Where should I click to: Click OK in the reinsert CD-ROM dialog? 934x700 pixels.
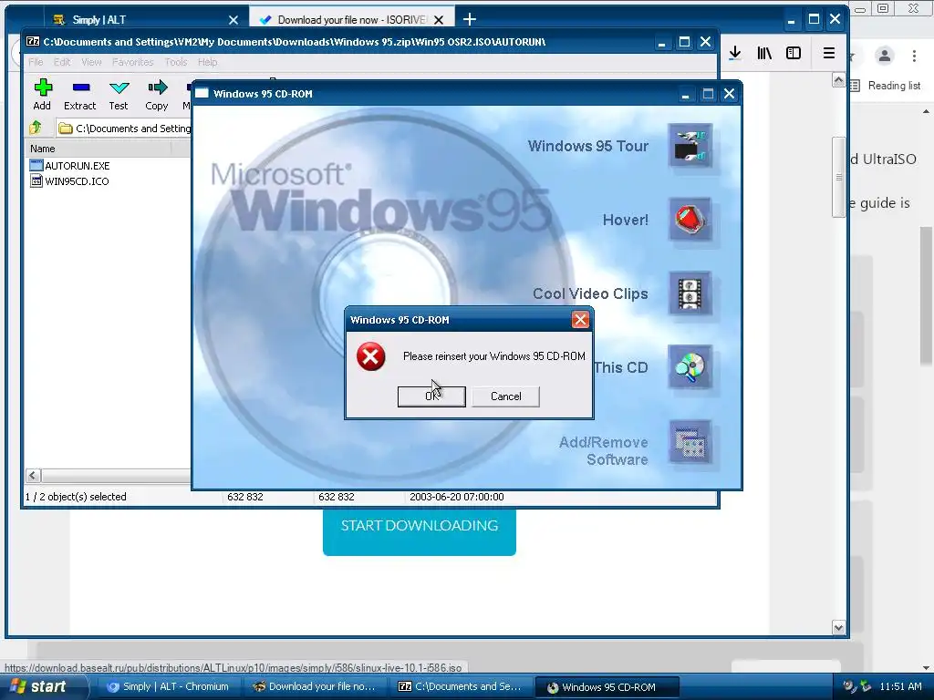[431, 396]
